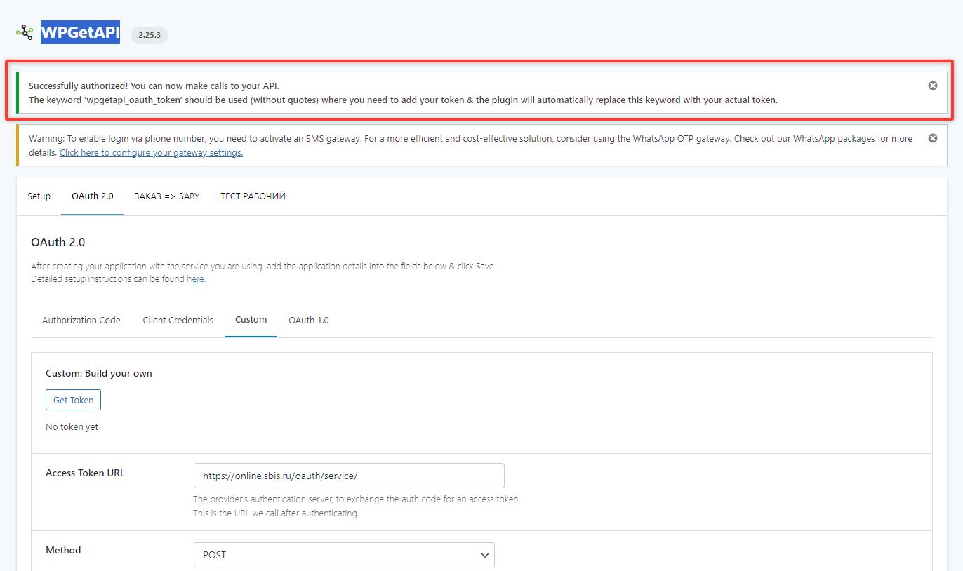Image resolution: width=963 pixels, height=571 pixels.
Task: Click into the Access Token URL field
Action: pyautogui.click(x=349, y=476)
